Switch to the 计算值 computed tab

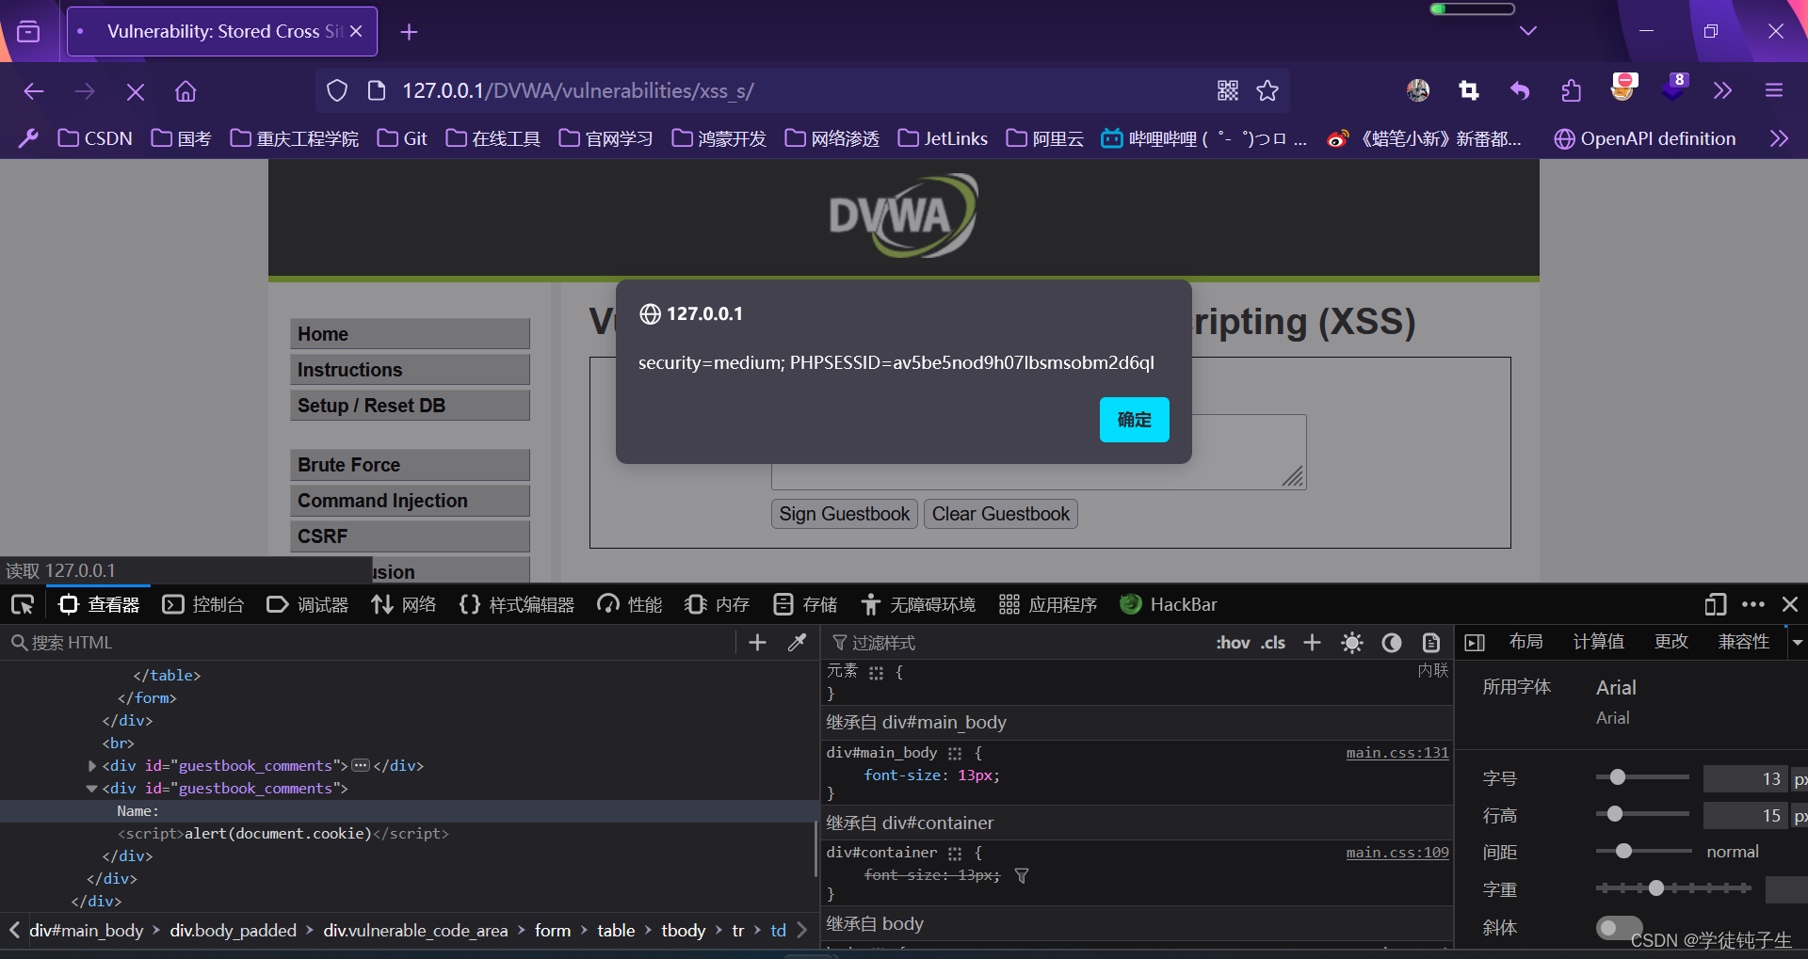1599,642
